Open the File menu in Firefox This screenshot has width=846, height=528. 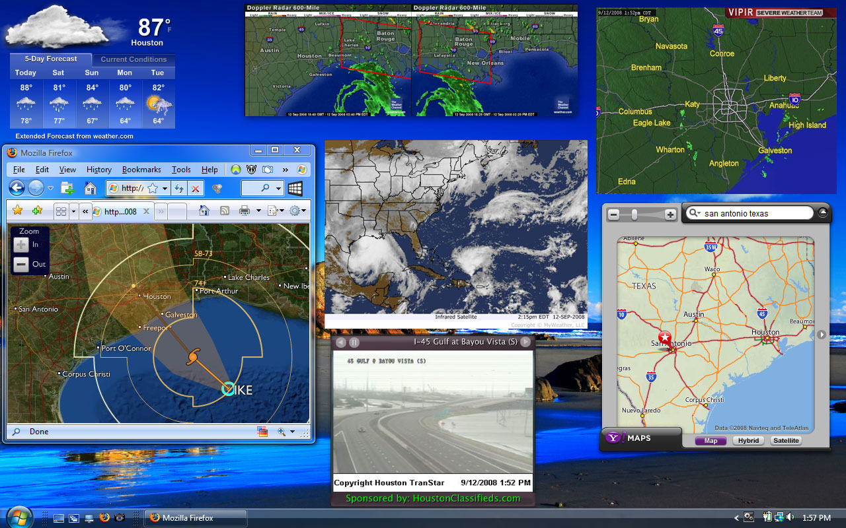tap(19, 170)
